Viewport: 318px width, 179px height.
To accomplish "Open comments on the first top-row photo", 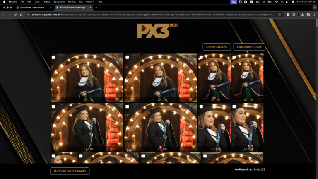I will pos(85,99).
